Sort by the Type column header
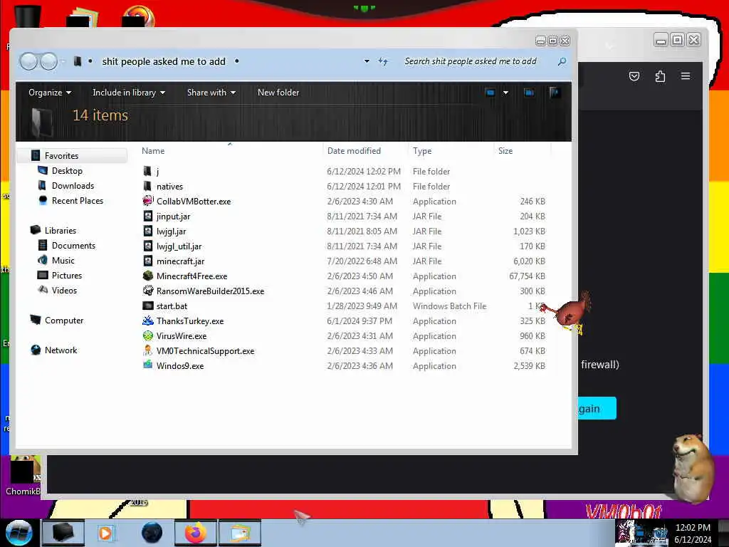 point(422,151)
